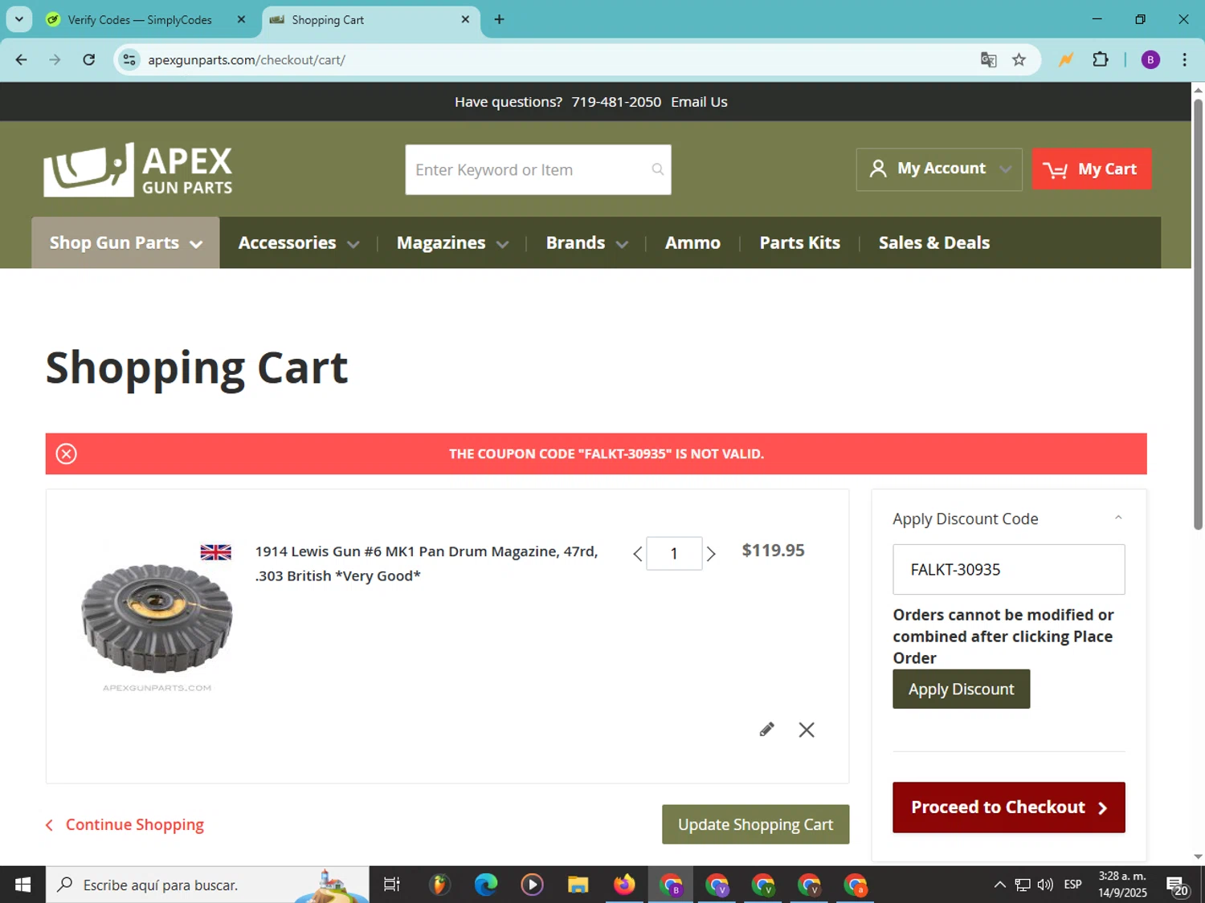Click the Windows taskbar search box
1205x903 pixels.
[207, 885]
